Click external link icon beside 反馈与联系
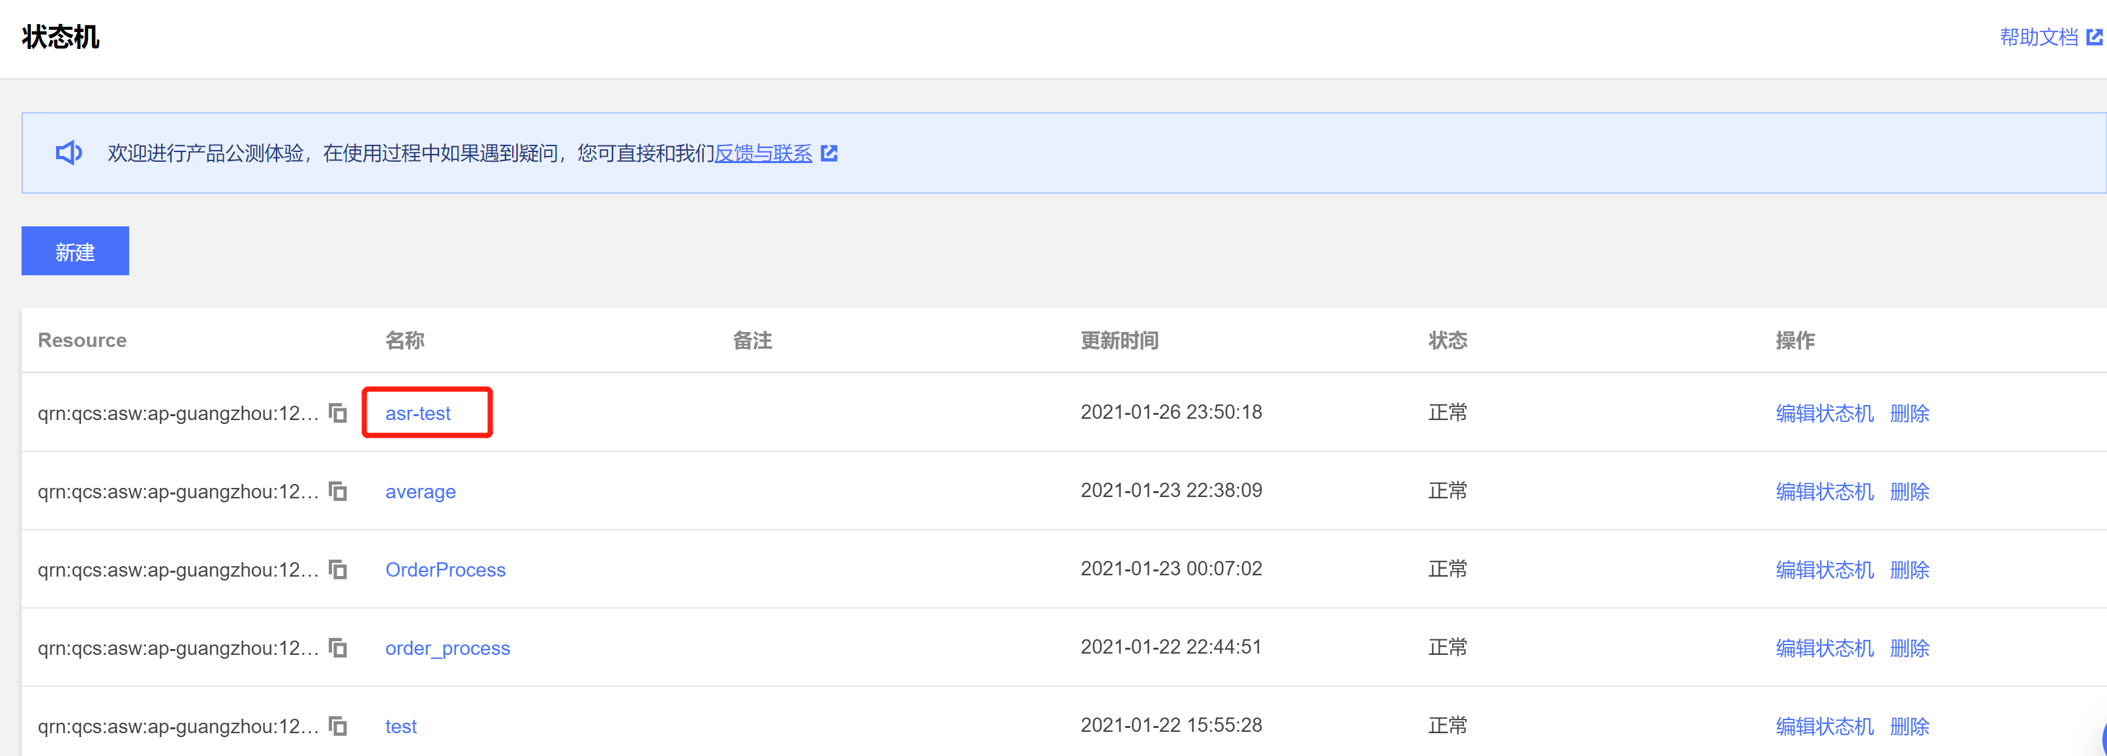Screen dimensions: 2107x756 tap(828, 153)
